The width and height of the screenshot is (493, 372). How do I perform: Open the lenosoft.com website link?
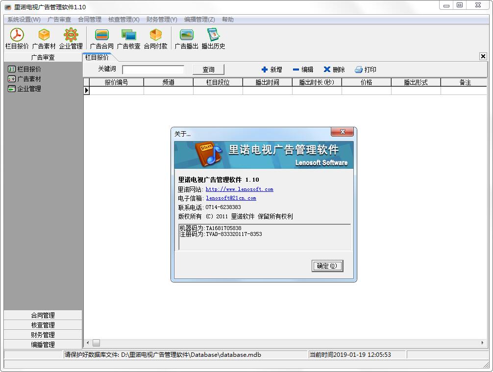[x=239, y=189]
